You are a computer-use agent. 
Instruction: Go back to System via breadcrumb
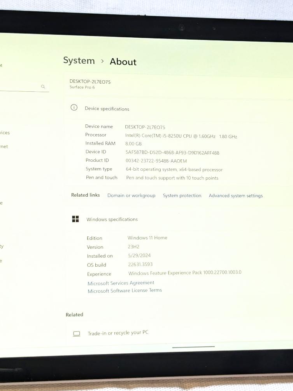coord(79,61)
